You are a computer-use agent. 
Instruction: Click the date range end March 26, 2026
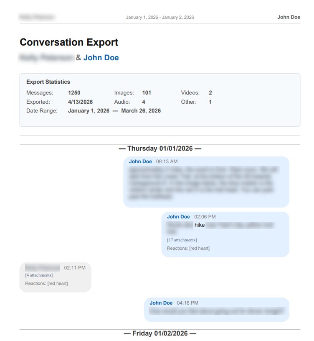[x=141, y=111]
